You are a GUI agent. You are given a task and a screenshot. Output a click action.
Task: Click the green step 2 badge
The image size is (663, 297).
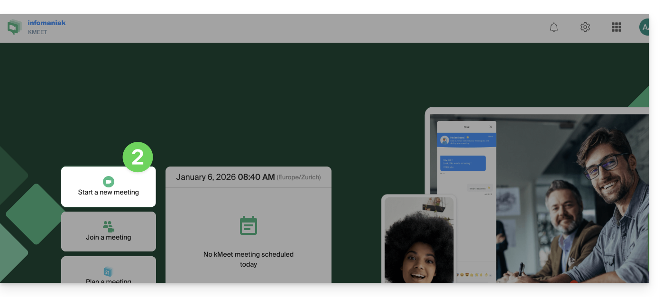click(x=138, y=157)
